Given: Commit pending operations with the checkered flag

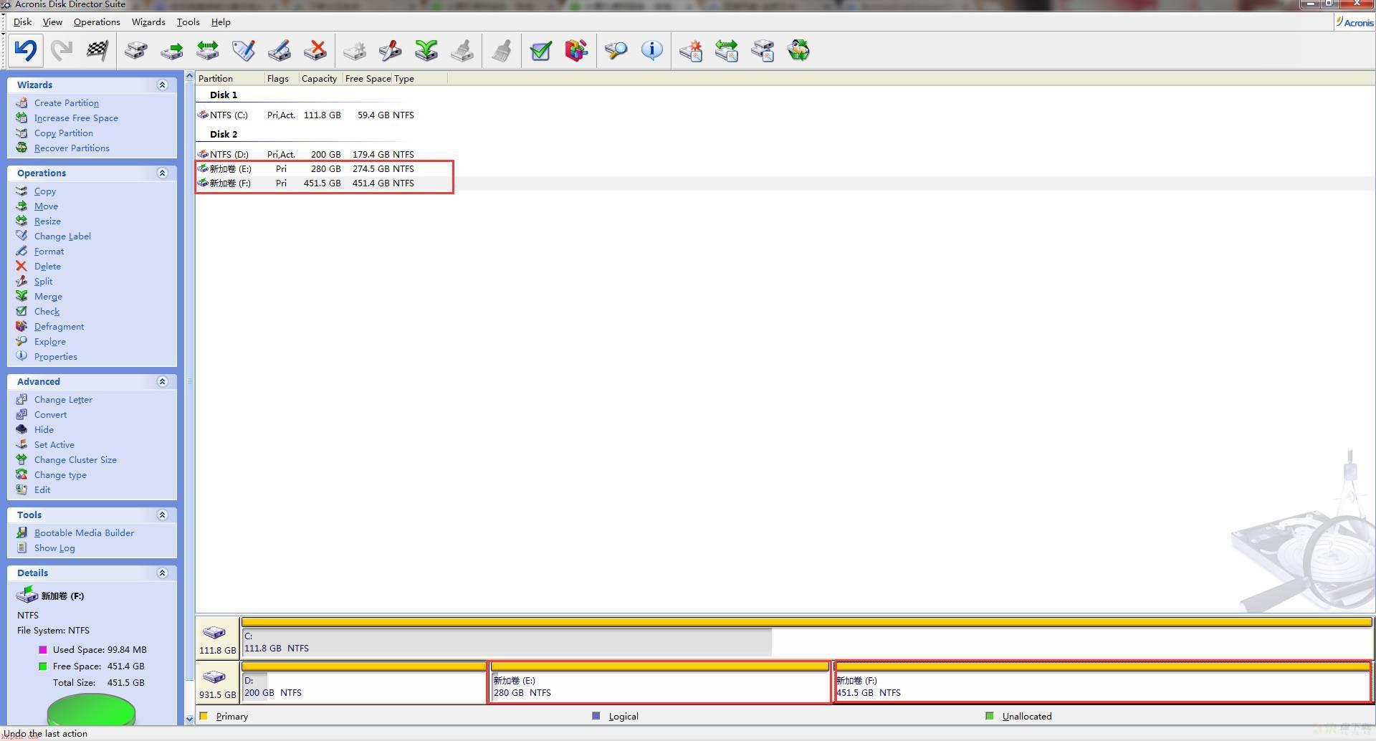Looking at the screenshot, I should (97, 50).
